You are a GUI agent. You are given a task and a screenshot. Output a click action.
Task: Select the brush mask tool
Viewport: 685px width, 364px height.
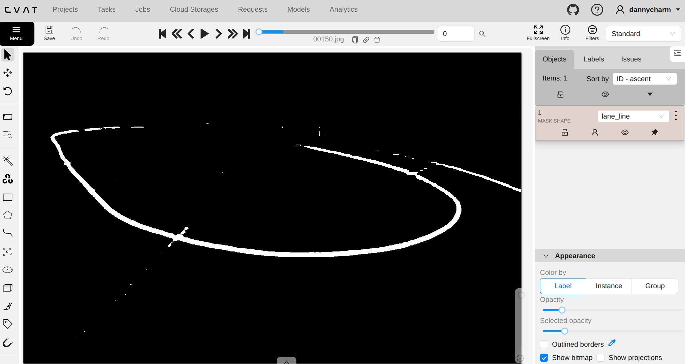pos(8,306)
